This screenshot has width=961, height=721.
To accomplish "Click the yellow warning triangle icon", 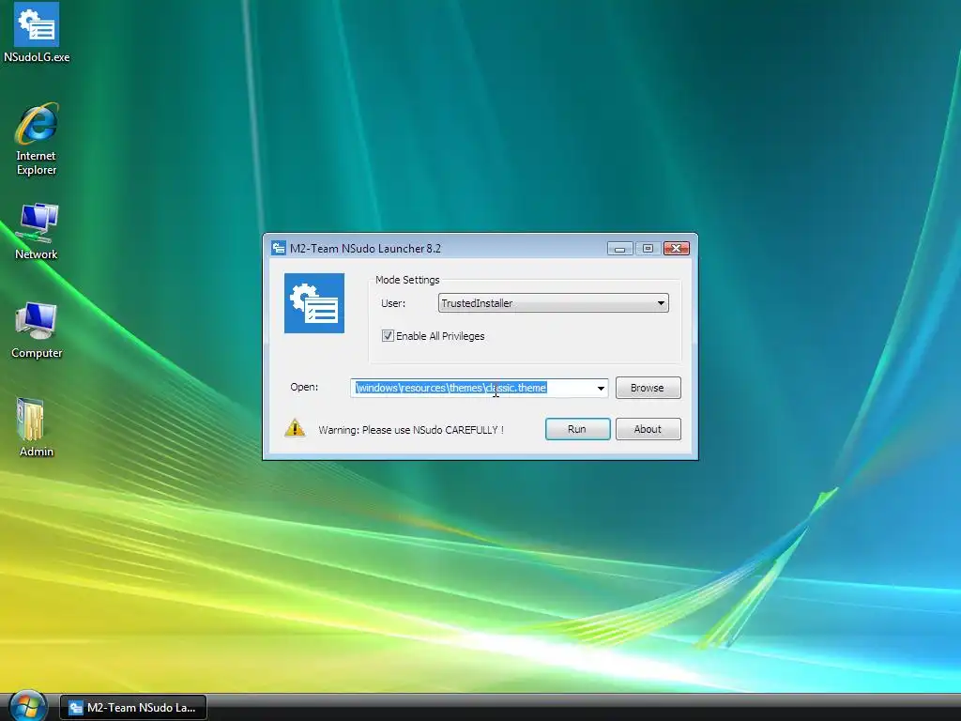I will [x=295, y=428].
